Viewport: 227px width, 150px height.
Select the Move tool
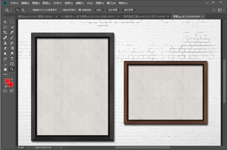tap(5, 22)
